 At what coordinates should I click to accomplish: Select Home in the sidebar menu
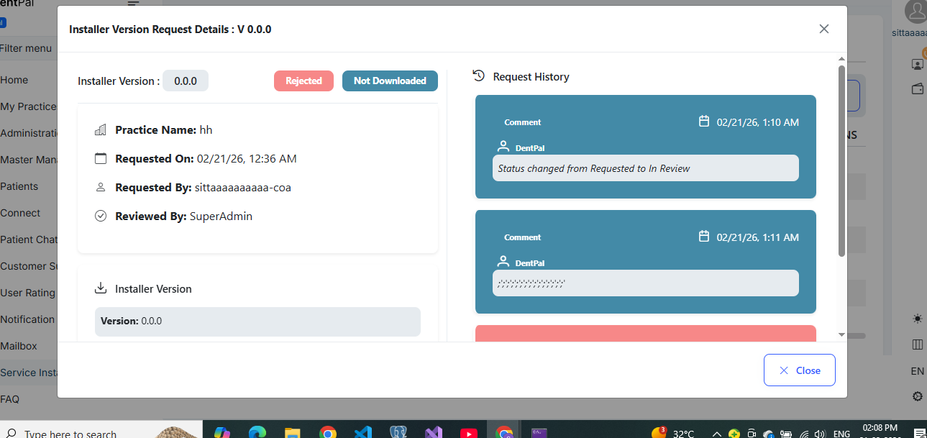pyautogui.click(x=14, y=80)
